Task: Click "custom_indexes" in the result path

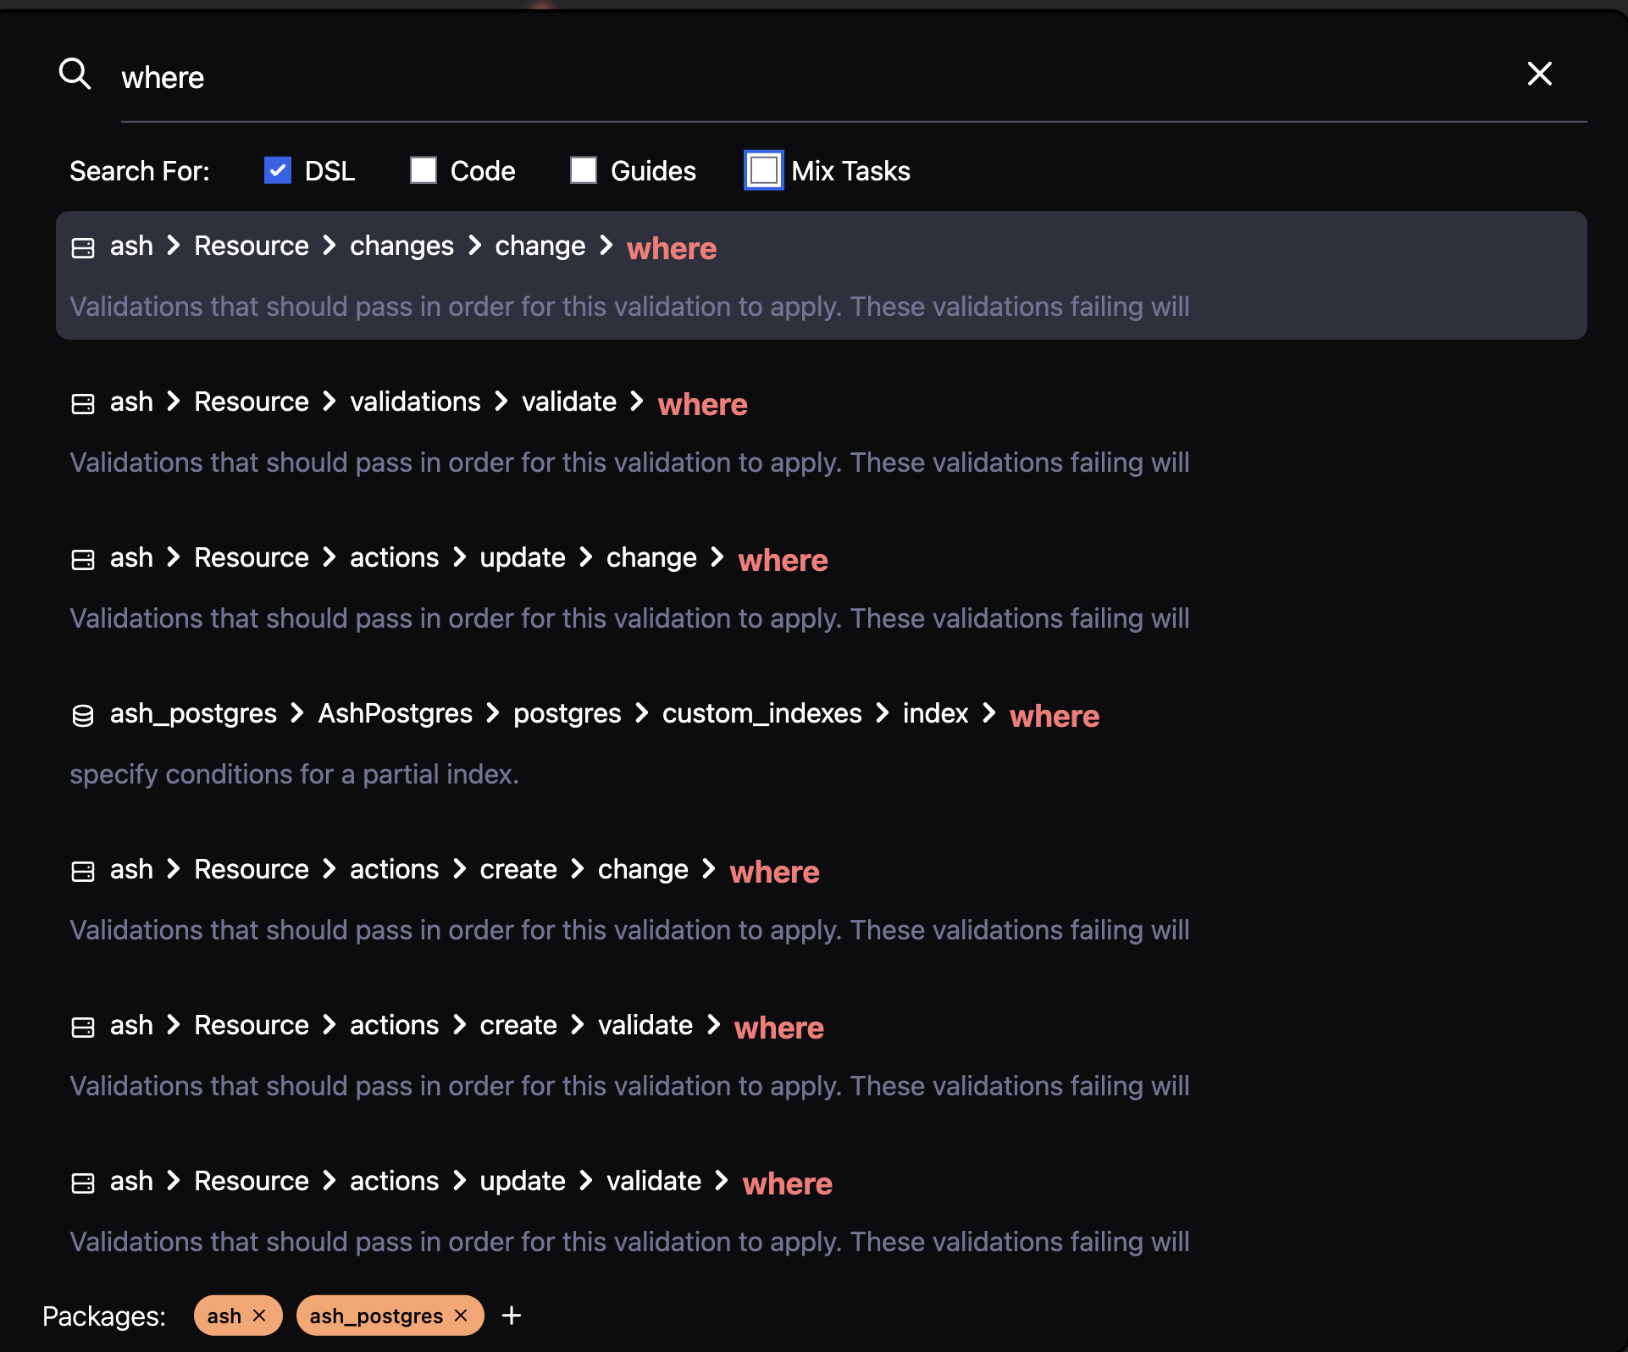Action: tap(761, 713)
